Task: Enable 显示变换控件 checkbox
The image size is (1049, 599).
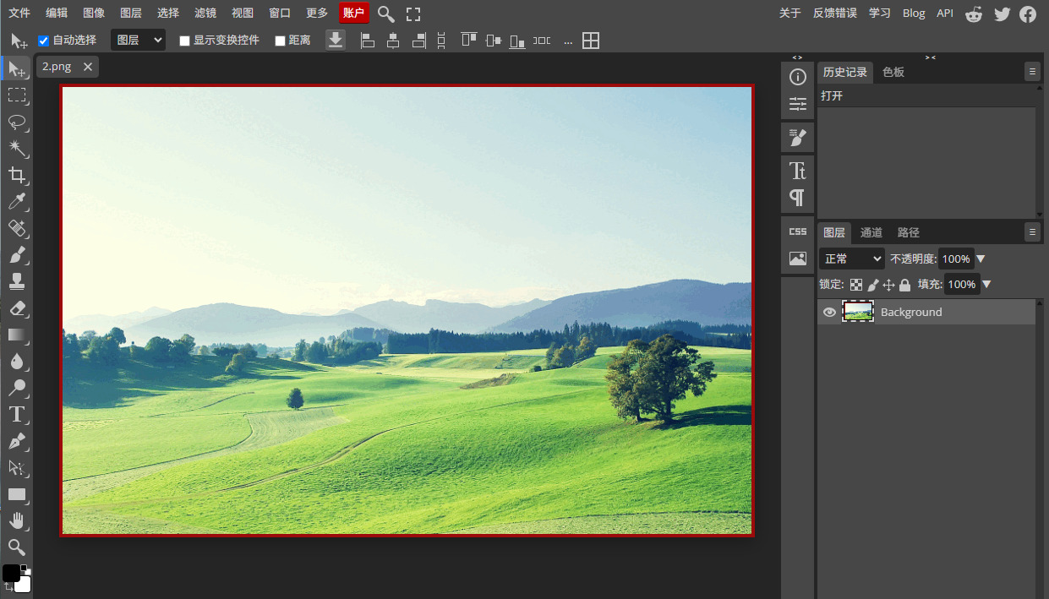Action: [x=185, y=41]
